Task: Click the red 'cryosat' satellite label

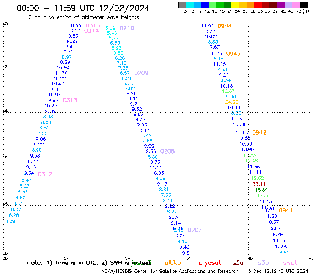Action: (x=210, y=263)
